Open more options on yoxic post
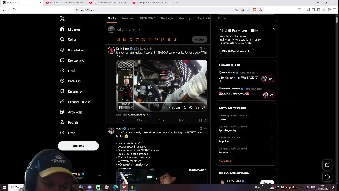The width and height of the screenshot is (339, 191). pyautogui.click(x=206, y=128)
